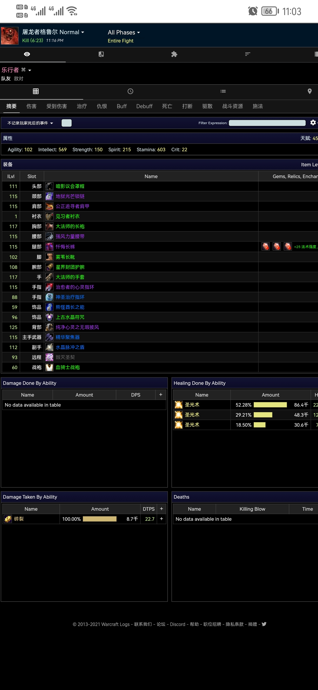This screenshot has width=318, height=690.
Task: Open the eye summary view tab
Action: [x=27, y=54]
